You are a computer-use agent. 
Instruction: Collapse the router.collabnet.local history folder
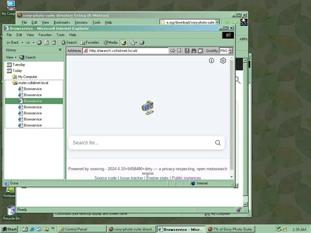pos(30,83)
